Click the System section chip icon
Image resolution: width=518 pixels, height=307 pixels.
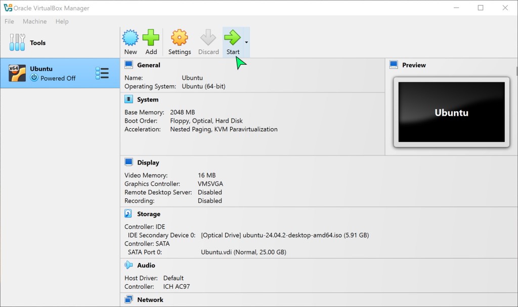128,99
